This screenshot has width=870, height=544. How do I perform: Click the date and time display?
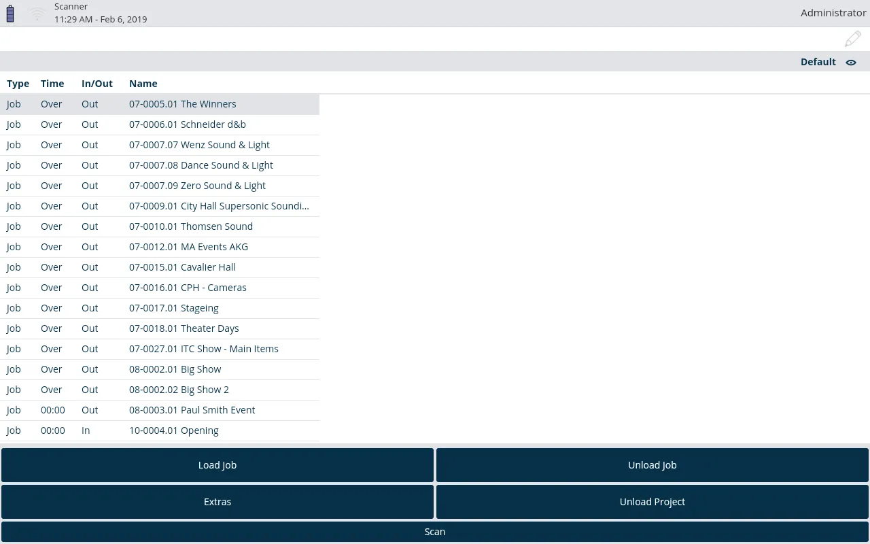[101, 19]
